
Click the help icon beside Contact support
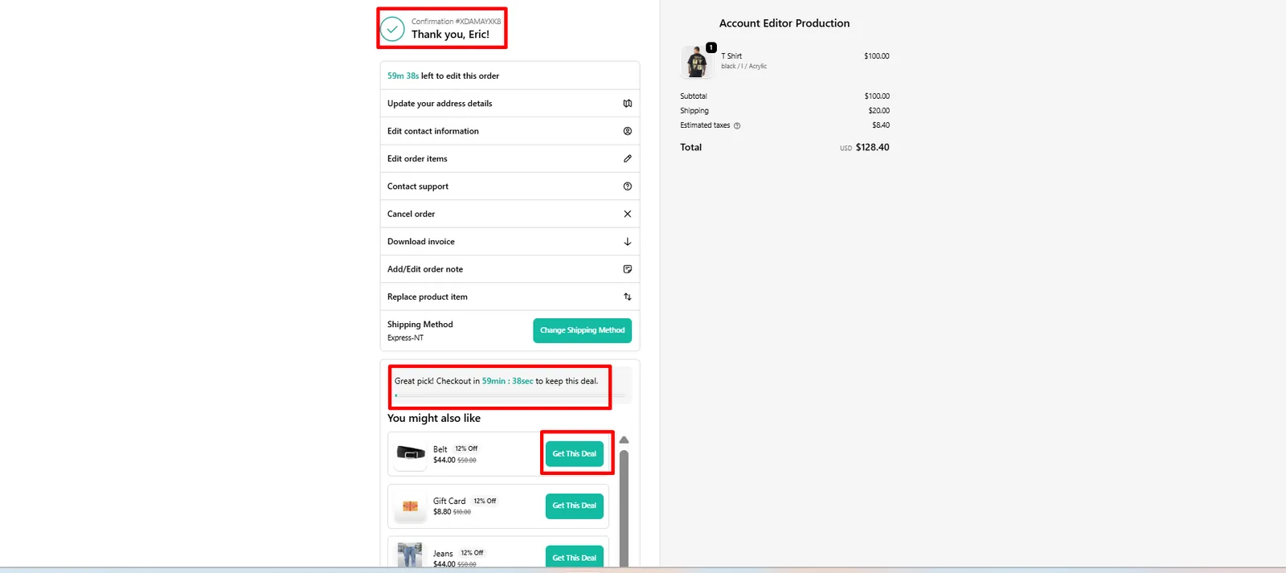(628, 186)
